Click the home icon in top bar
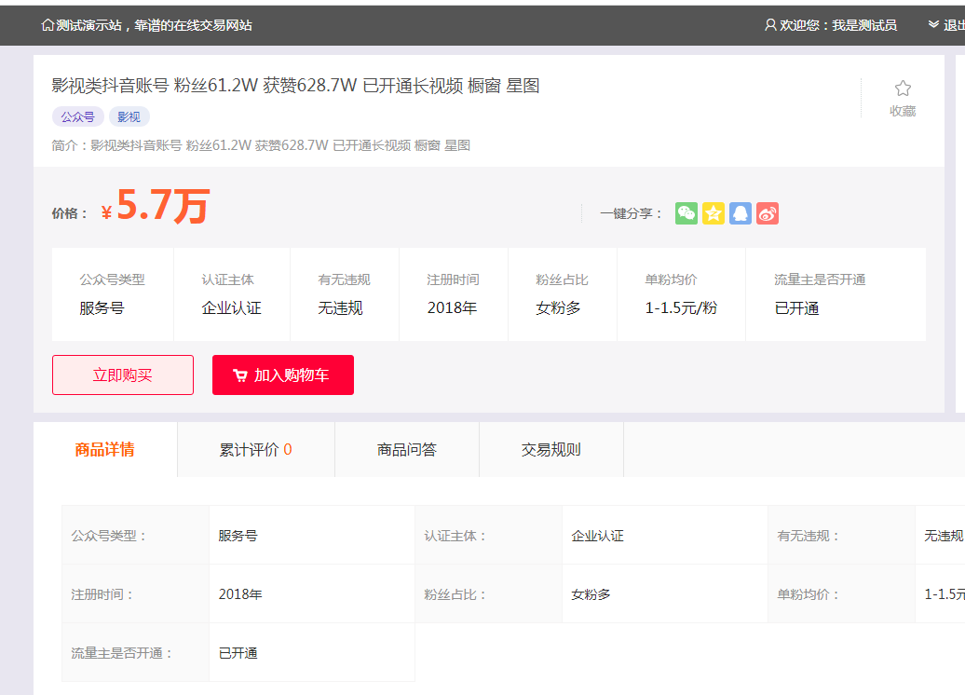The width and height of the screenshot is (965, 695). click(x=48, y=25)
